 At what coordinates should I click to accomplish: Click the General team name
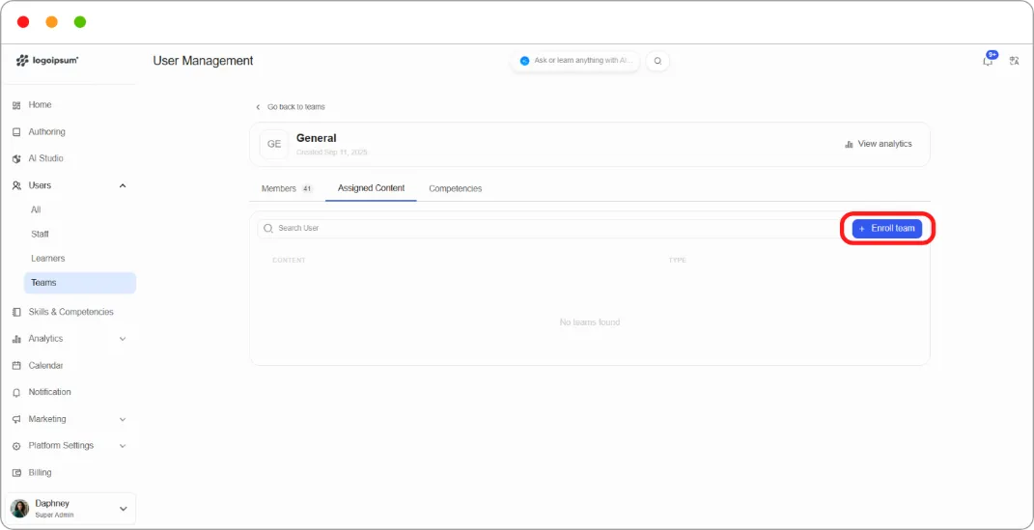(x=317, y=138)
